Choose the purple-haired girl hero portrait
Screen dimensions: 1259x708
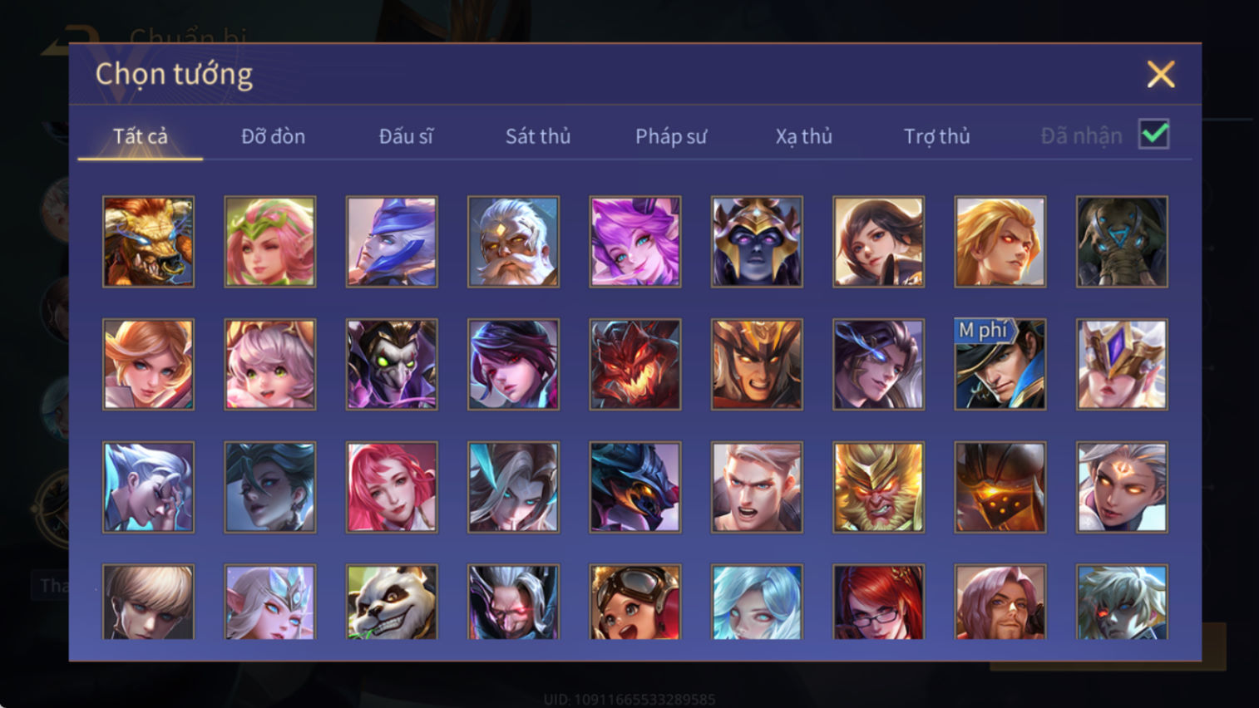point(635,242)
